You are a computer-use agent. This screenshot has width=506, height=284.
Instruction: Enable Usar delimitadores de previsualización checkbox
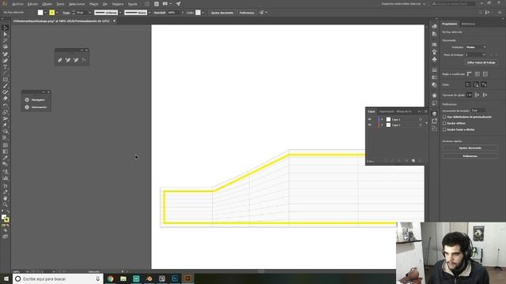pos(444,117)
